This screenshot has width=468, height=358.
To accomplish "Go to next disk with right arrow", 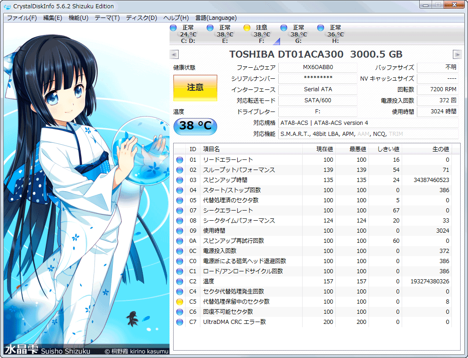I will click(457, 54).
